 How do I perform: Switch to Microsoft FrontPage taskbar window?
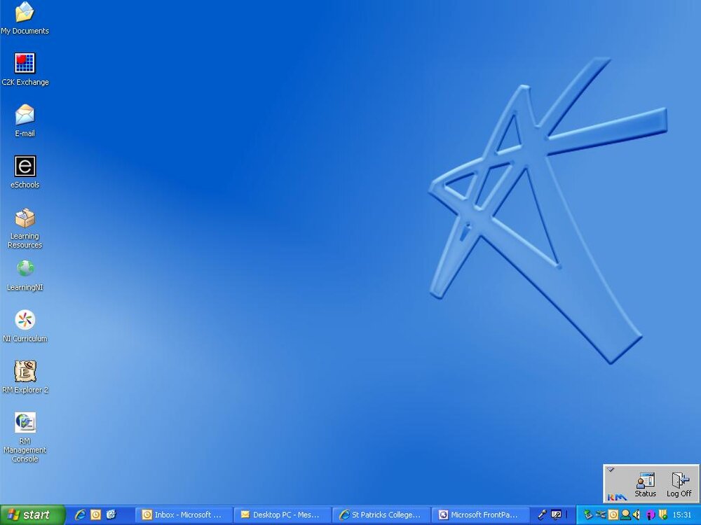pyautogui.click(x=480, y=515)
